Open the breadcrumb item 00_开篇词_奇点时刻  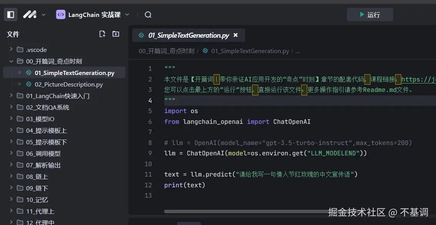166,51
